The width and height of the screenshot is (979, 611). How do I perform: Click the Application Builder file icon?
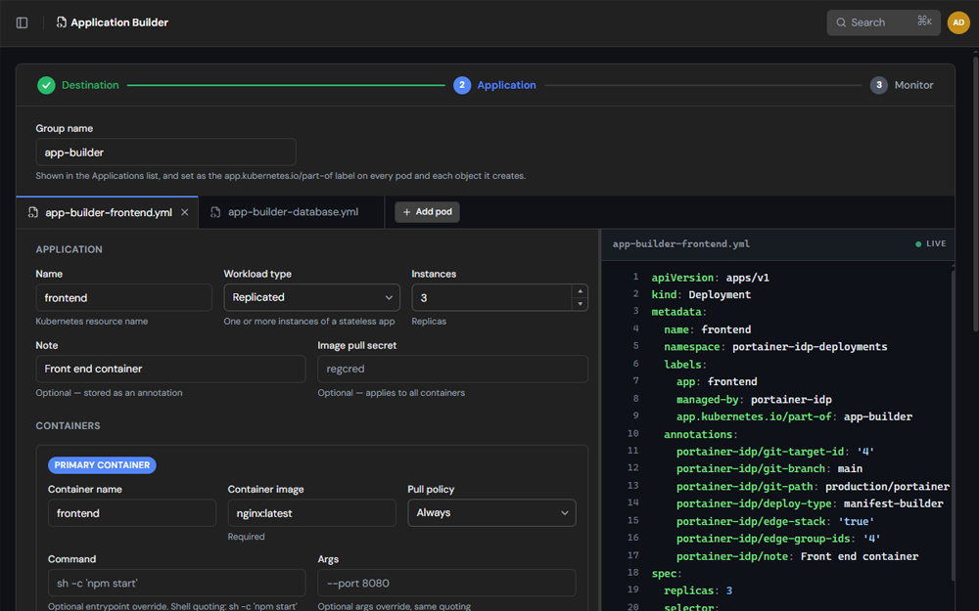(x=61, y=22)
